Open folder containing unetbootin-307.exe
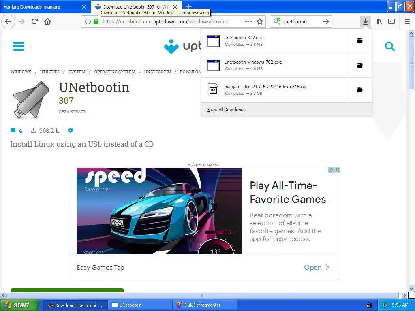 pos(360,40)
